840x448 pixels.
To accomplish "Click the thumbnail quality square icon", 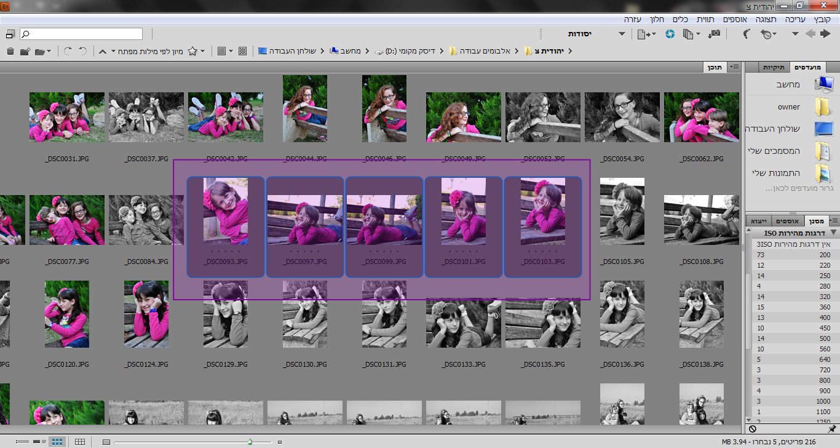I will click(221, 51).
